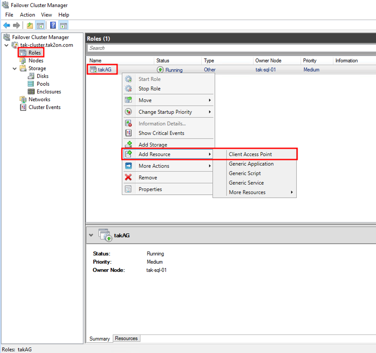Sort by the Priority column header
Screen dimensions: 376x353
coord(317,61)
